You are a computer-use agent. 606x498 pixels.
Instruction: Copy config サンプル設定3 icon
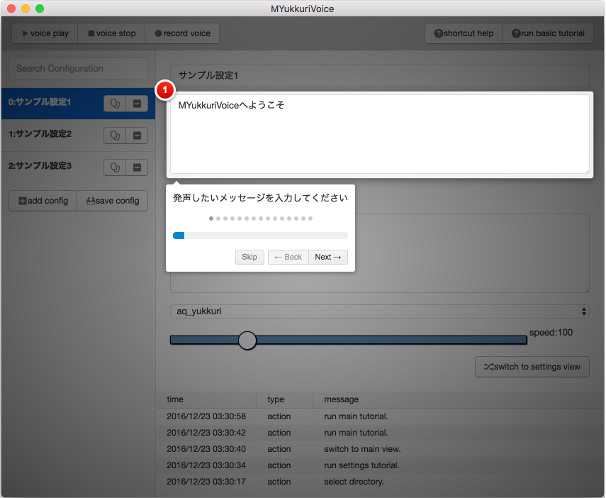115,167
